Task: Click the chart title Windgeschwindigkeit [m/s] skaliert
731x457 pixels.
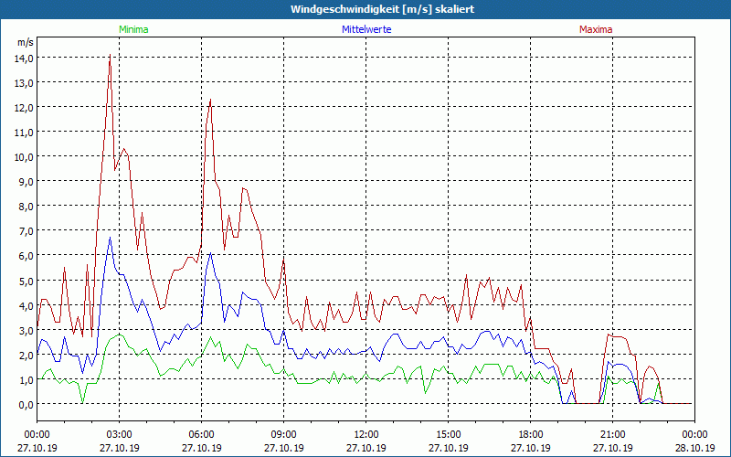Action: coord(382,9)
